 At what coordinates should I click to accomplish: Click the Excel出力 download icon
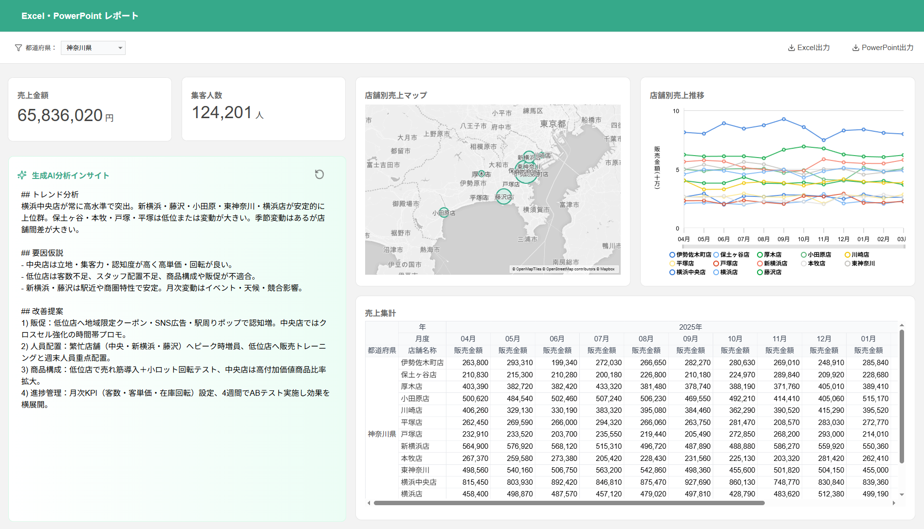[791, 48]
